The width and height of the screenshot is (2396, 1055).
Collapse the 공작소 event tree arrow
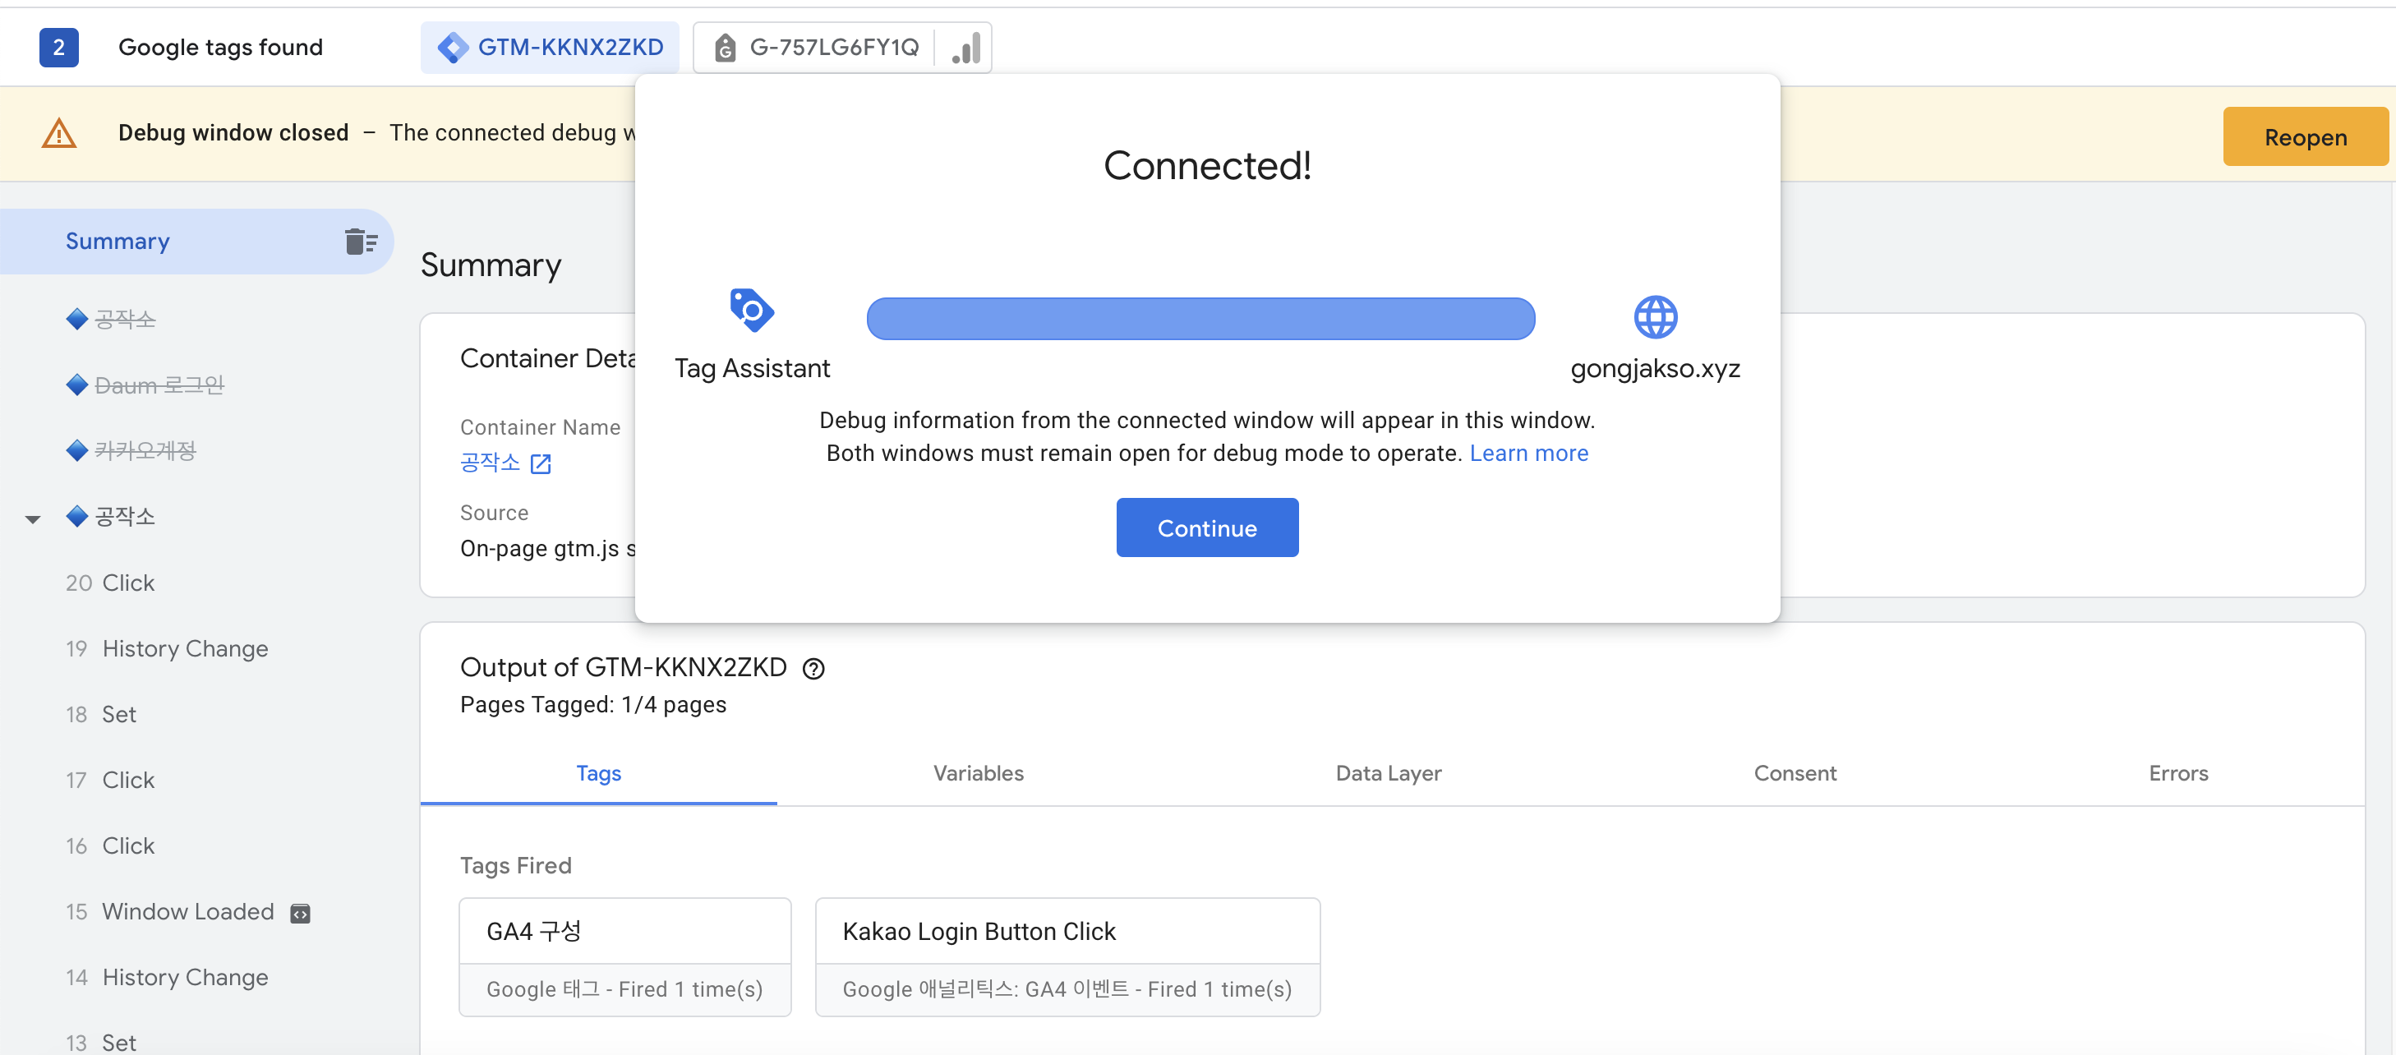point(33,519)
